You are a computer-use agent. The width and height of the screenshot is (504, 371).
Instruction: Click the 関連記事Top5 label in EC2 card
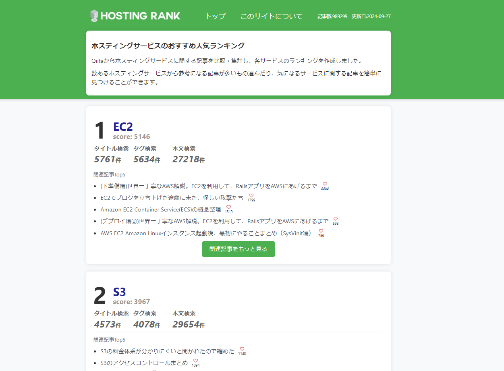109,174
